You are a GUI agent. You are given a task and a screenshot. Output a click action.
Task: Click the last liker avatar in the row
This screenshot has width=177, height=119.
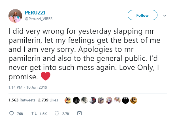pos(134,100)
